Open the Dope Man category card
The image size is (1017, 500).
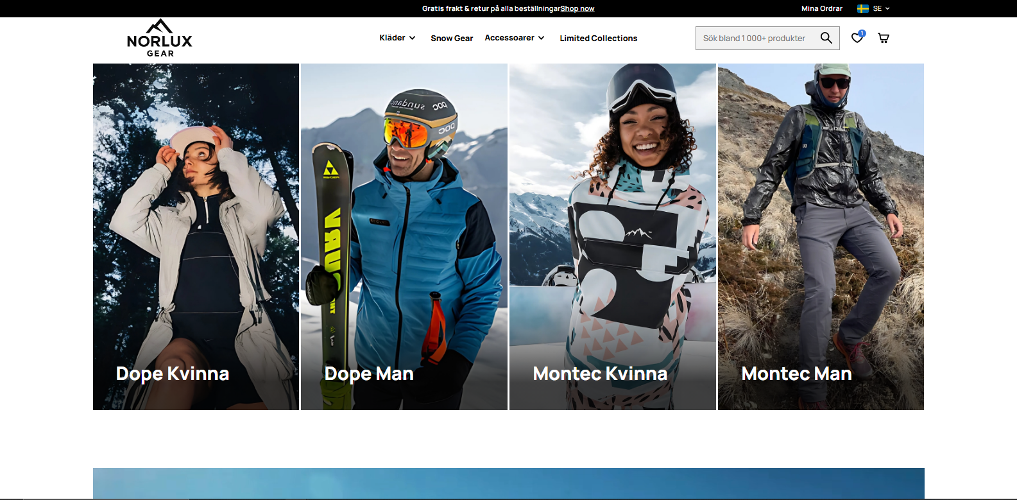[404, 237]
